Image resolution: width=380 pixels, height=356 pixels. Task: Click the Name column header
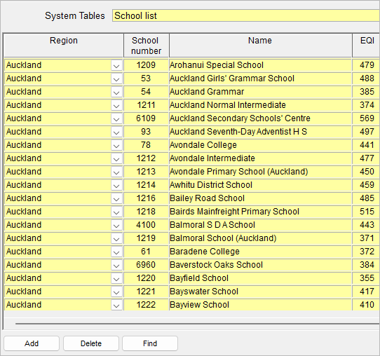point(260,46)
